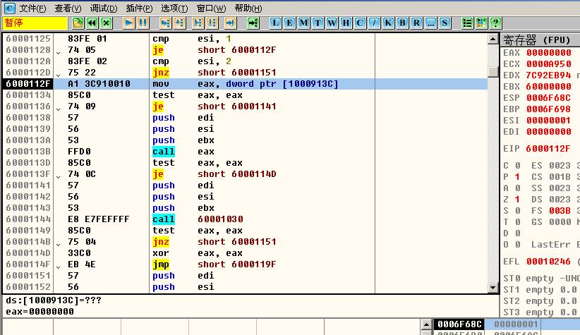Select the 'cmp esi, 1' instruction row
The image size is (580, 335).
[x=245, y=39]
